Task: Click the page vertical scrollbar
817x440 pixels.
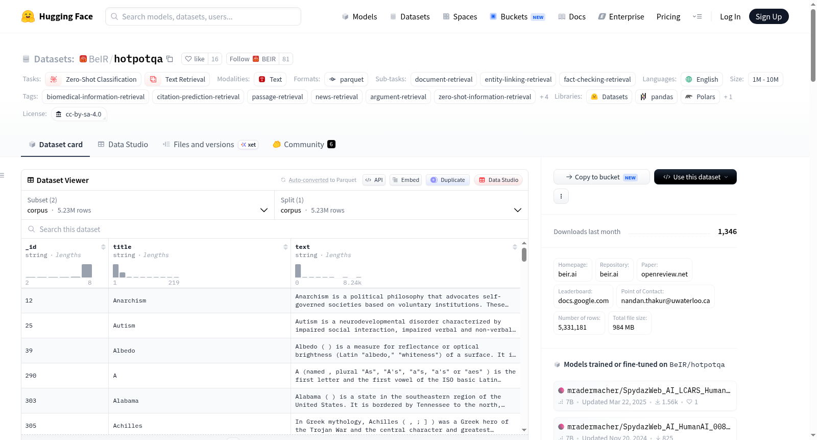Action: click(x=813, y=45)
